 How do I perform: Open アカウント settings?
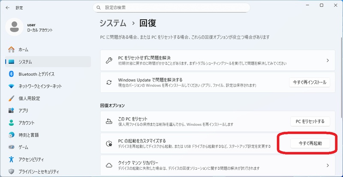(x=48, y=123)
